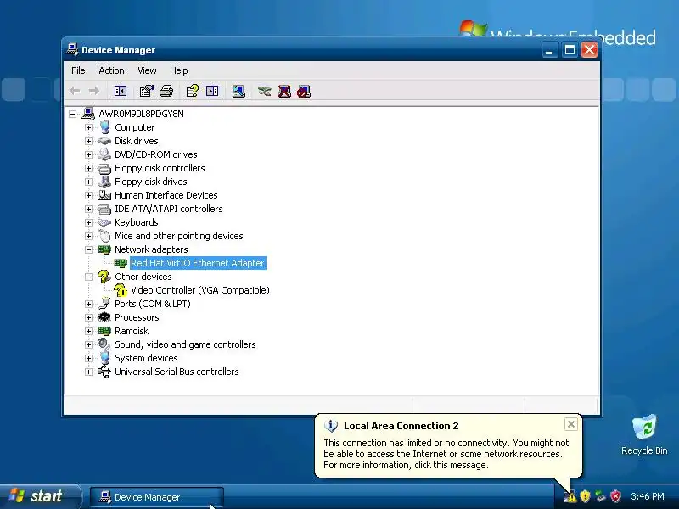The height and width of the screenshot is (509, 679).
Task: Expand the Ports (COM & LPT) node
Action: click(x=89, y=304)
